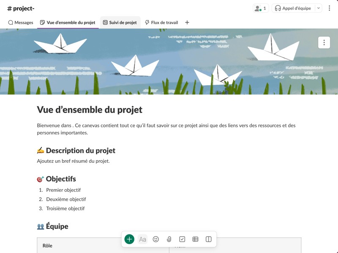This screenshot has height=253, width=338.
Task: Click the paperclip attach file icon
Action: tap(169, 239)
